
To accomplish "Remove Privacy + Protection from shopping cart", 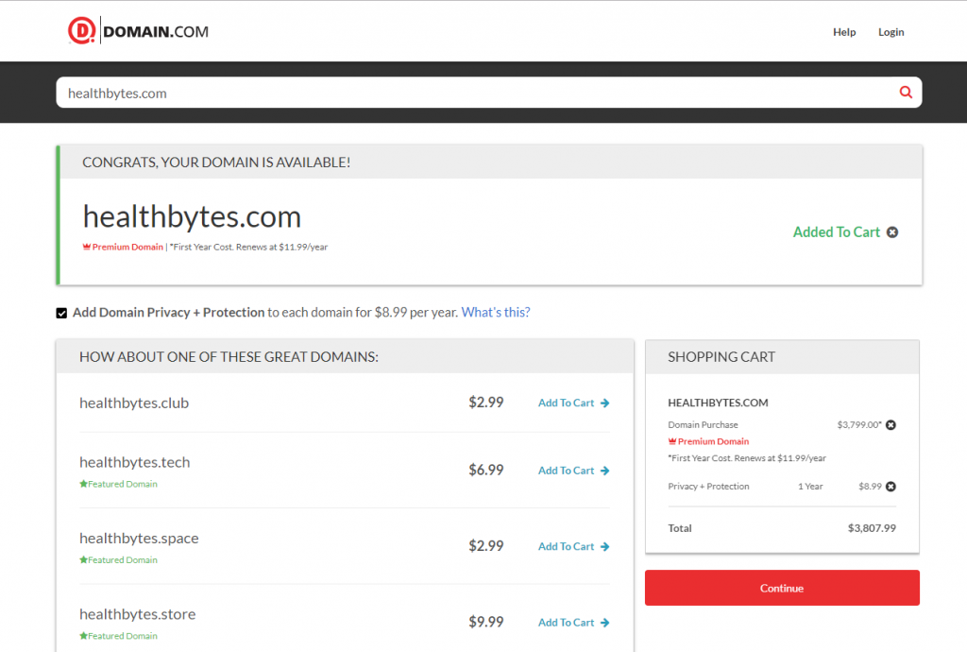I will 891,487.
